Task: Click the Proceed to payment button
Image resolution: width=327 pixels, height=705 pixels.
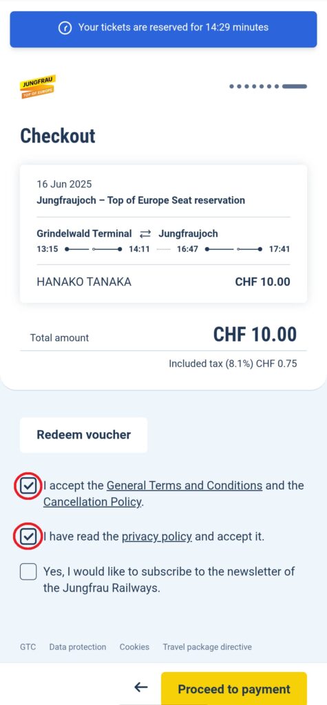Action: pos(234,688)
